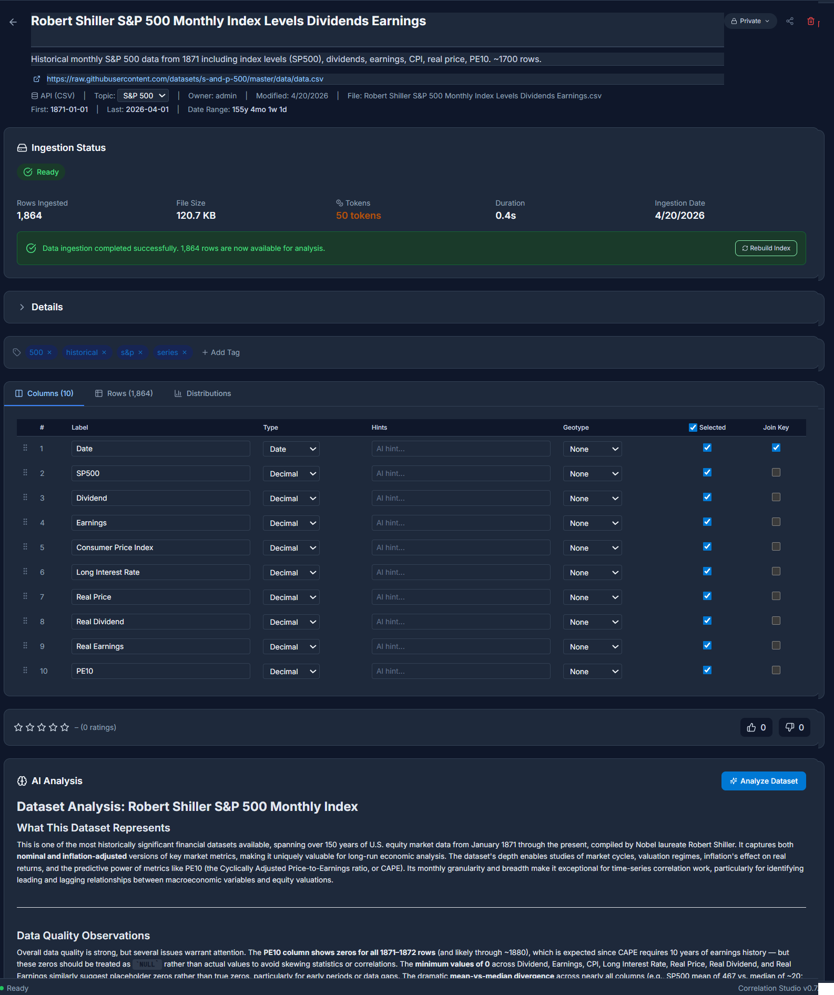This screenshot has width=834, height=995.
Task: Open Type dropdown for SP500 column
Action: pyautogui.click(x=291, y=474)
